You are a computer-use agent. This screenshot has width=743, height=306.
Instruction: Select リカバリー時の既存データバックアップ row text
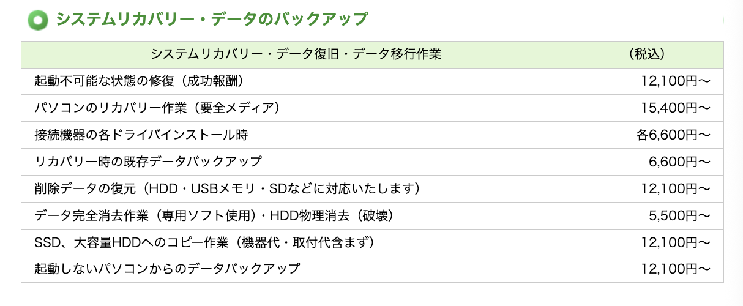pyautogui.click(x=148, y=162)
